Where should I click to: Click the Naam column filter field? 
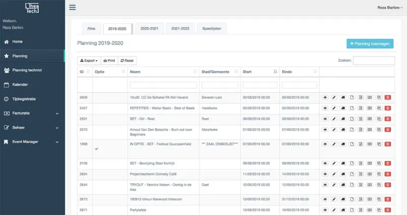coord(163,85)
